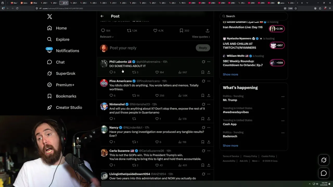The height and width of the screenshot is (187, 333).
Task: Click the Reply button
Action: pos(203,48)
